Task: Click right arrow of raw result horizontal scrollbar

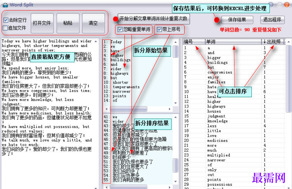Action: (x=170, y=109)
